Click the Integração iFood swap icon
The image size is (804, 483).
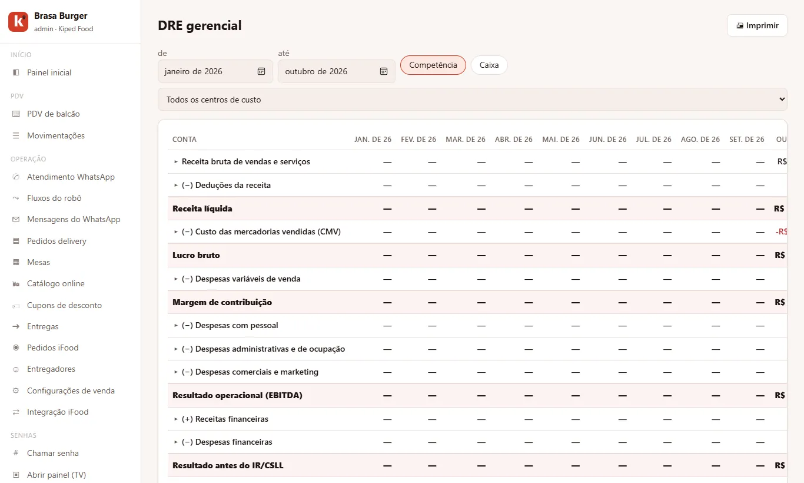(x=16, y=412)
